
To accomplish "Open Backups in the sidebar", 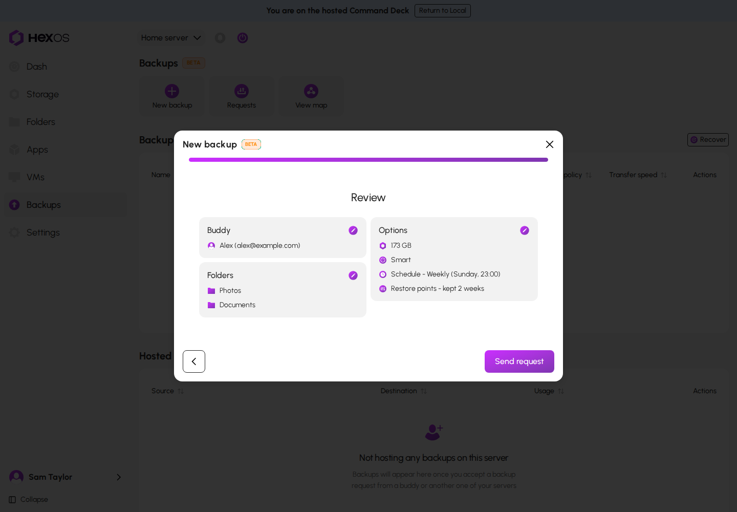I will (66, 205).
